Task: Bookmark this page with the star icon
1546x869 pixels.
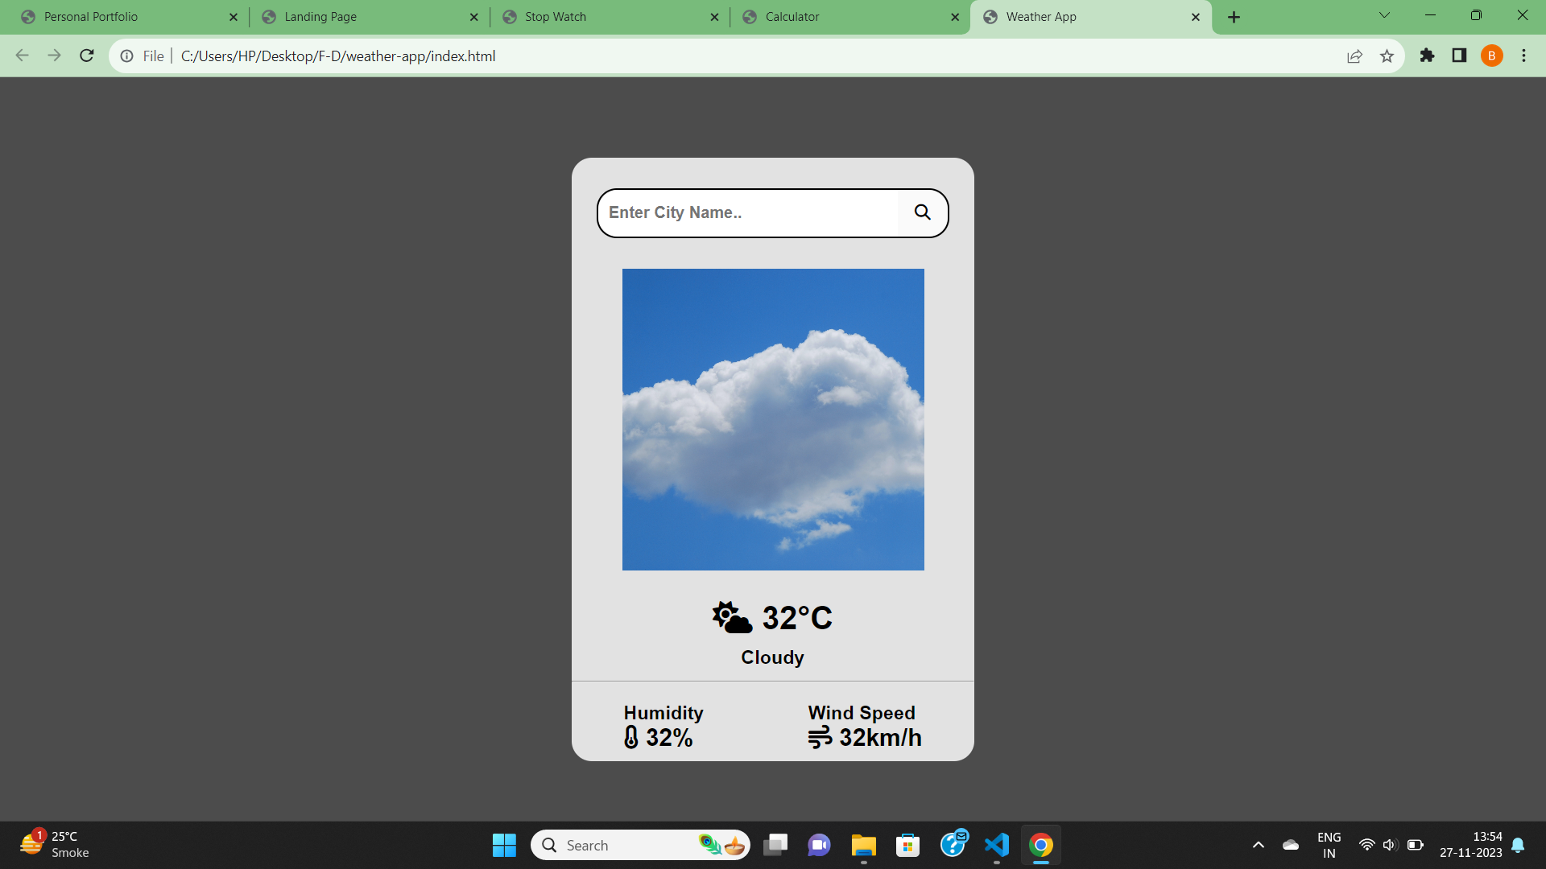Action: click(x=1387, y=56)
